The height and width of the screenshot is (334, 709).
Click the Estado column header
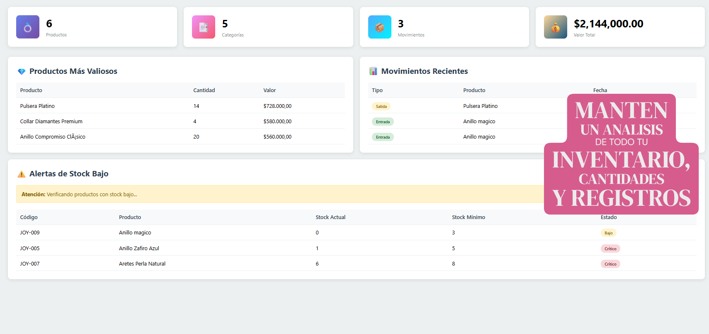pyautogui.click(x=609, y=217)
